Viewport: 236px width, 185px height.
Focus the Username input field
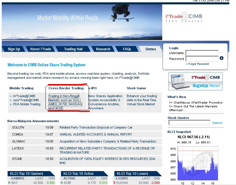pos(202,53)
